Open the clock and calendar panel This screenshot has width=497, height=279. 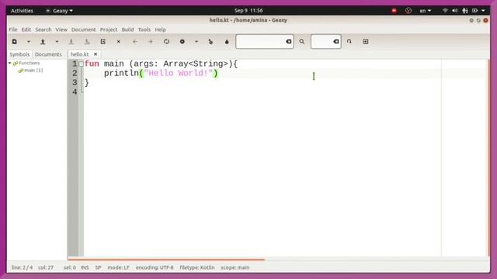pyautogui.click(x=248, y=10)
